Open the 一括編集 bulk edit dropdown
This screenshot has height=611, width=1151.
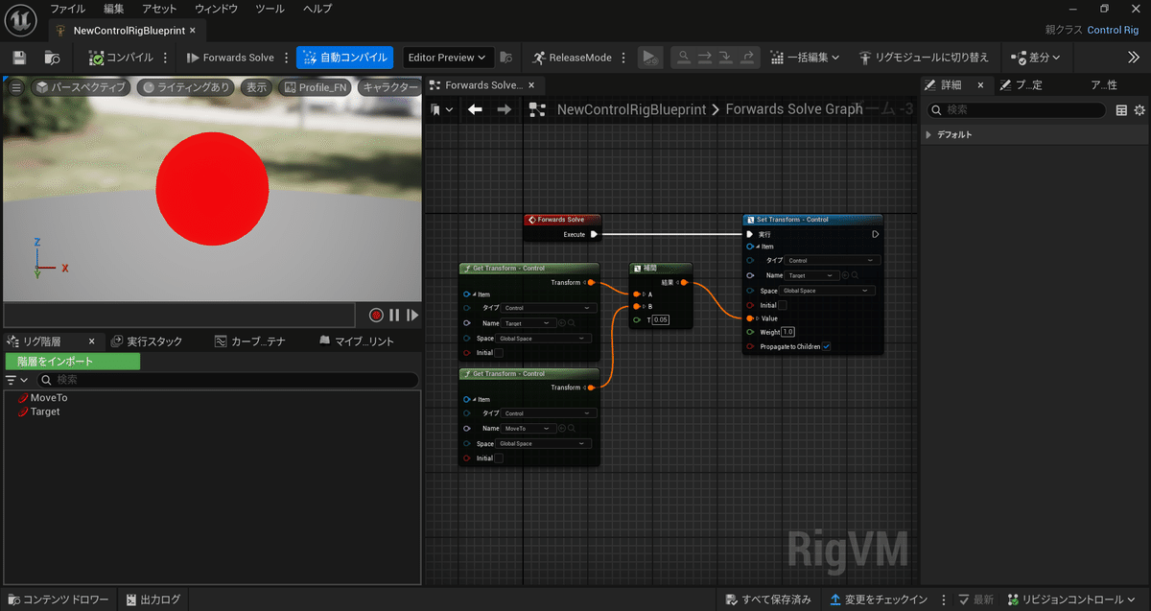[806, 58]
